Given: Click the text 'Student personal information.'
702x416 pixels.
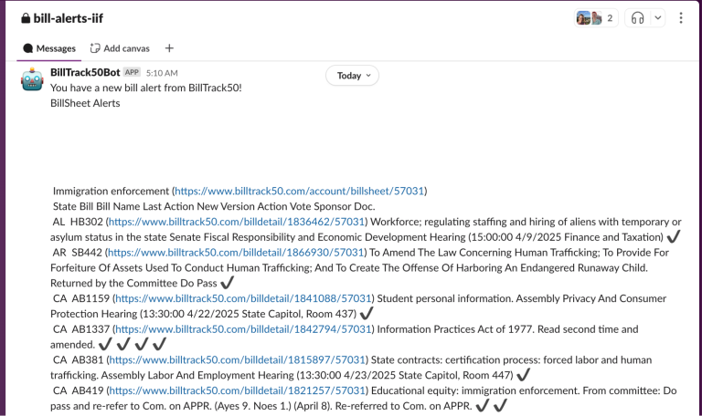Looking at the screenshot, I should point(445,298).
